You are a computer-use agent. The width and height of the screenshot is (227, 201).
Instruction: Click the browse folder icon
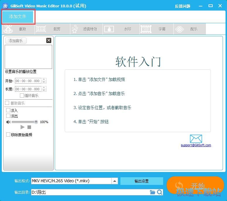coord(152,192)
